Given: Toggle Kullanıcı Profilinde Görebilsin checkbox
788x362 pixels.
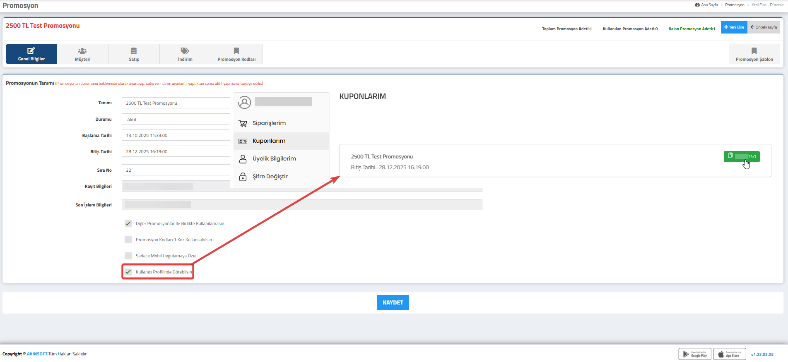Looking at the screenshot, I should [x=128, y=272].
